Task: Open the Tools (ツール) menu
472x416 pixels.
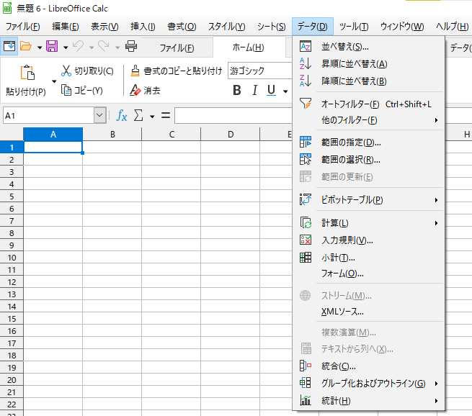Action: click(x=354, y=27)
